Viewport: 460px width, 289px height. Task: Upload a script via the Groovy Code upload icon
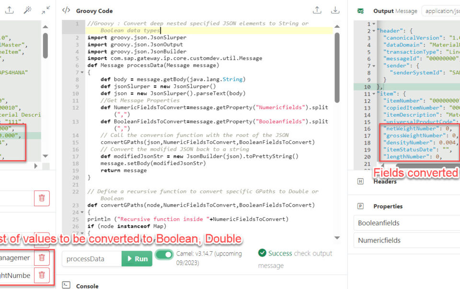(317, 10)
